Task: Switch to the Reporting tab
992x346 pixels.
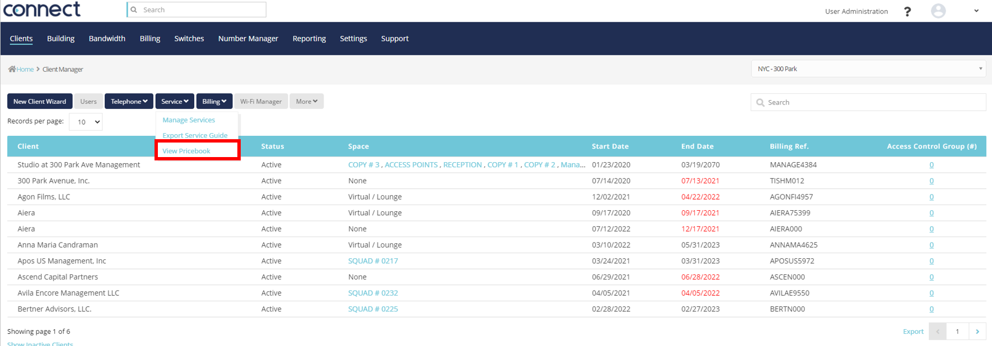Action: [309, 39]
